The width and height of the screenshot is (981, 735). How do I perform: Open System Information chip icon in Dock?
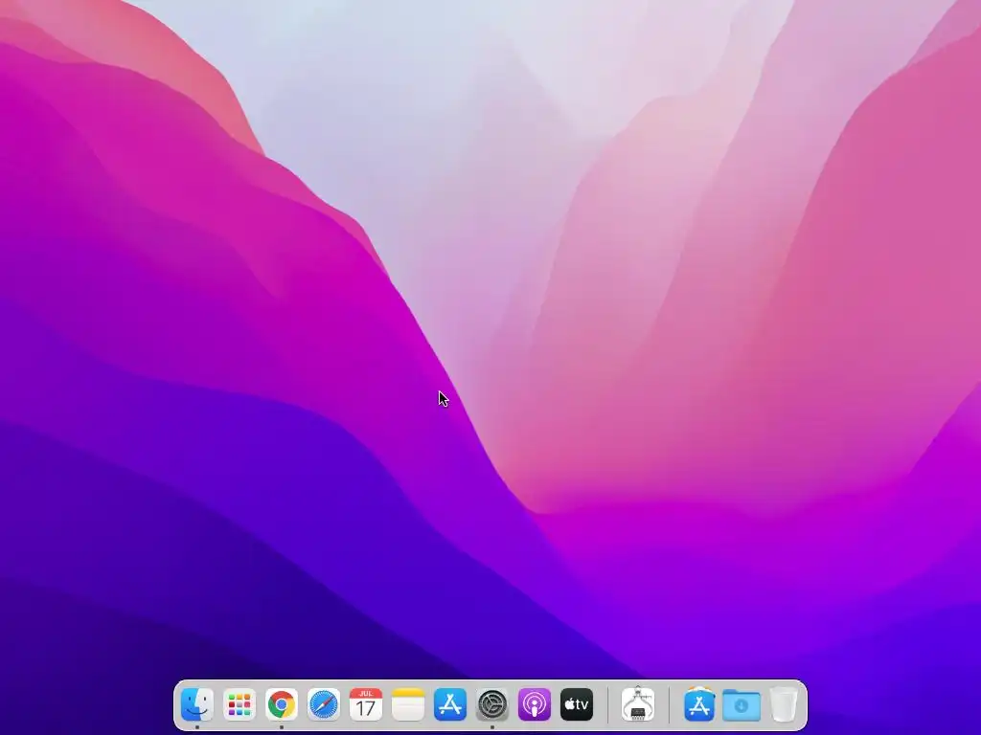[x=638, y=704]
